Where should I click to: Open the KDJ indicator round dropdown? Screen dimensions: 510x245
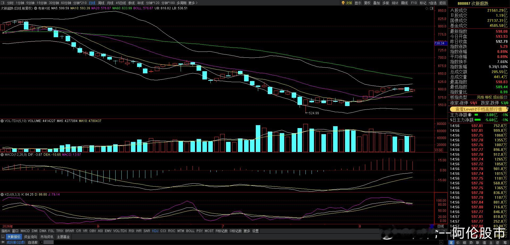(2, 195)
